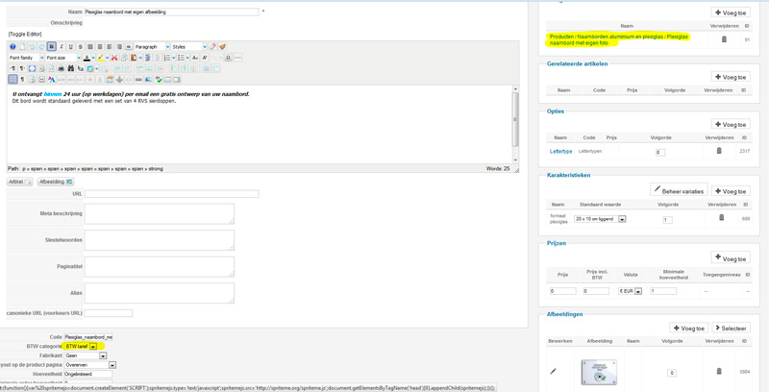Click the spellcheck green check icon
Screen dimensions: 769x392
coord(159,80)
